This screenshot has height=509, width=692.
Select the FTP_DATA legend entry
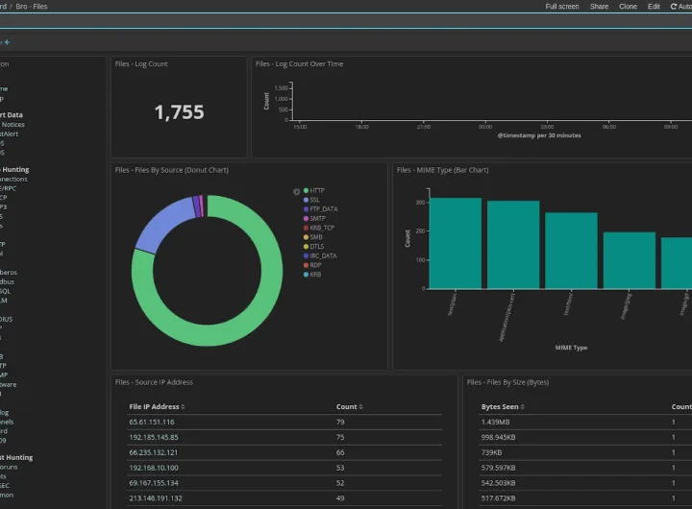click(x=323, y=209)
